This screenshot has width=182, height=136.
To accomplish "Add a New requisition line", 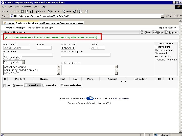I will point(7,85).
